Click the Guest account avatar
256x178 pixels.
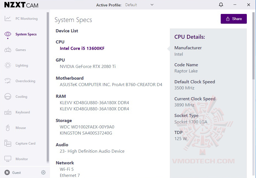tap(7, 172)
